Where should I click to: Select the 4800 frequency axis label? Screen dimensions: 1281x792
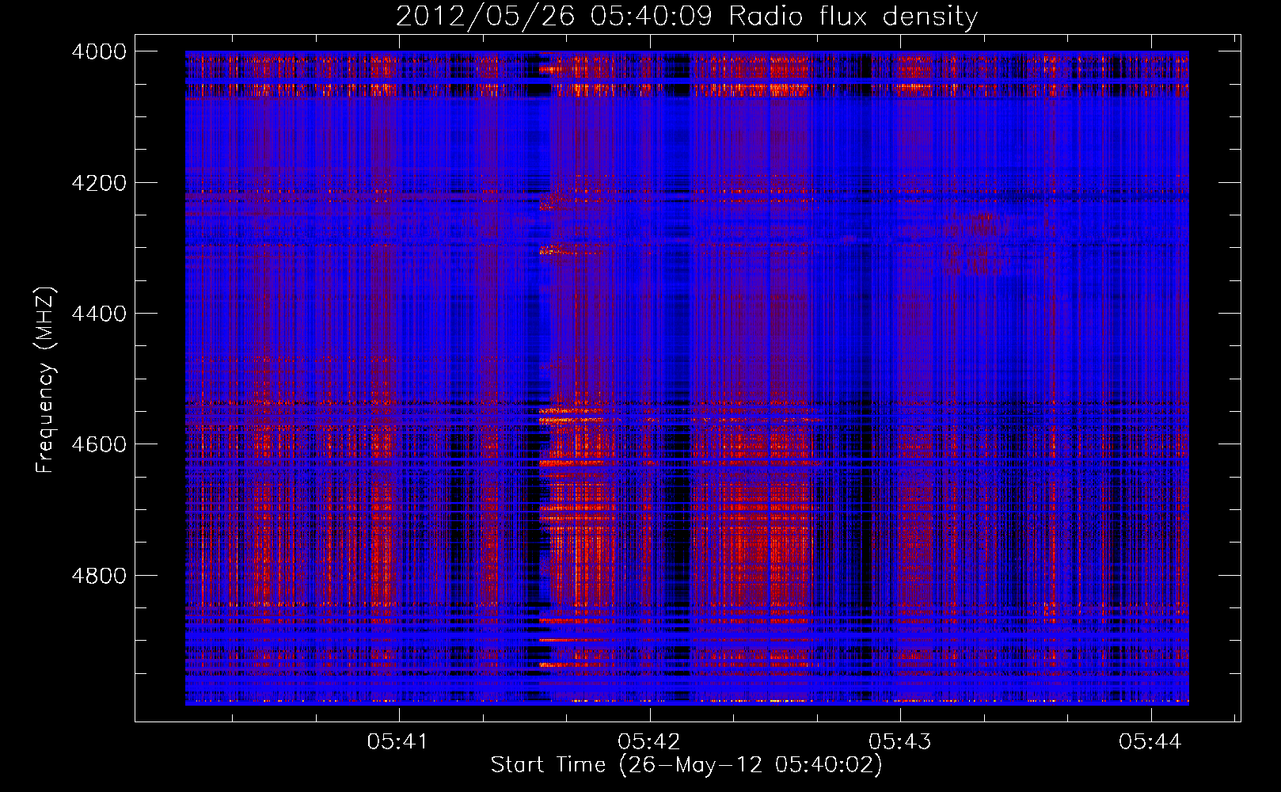(99, 575)
